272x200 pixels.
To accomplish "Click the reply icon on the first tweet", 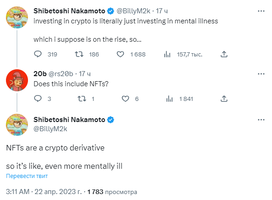I will 38,54.
